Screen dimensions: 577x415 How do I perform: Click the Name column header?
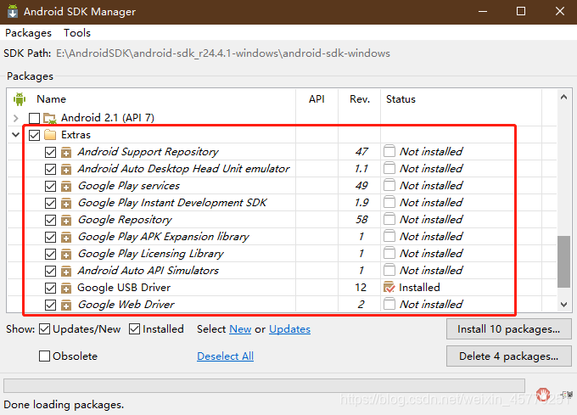click(x=51, y=99)
